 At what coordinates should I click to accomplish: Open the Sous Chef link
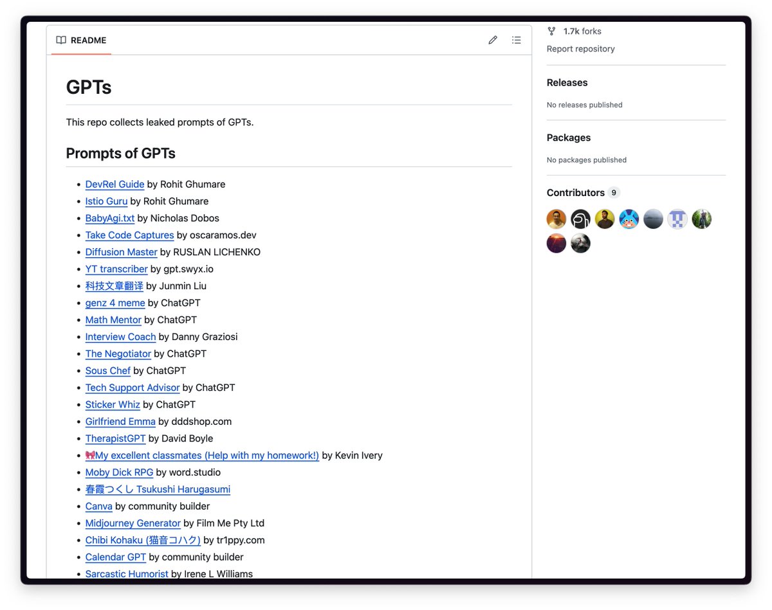(108, 371)
